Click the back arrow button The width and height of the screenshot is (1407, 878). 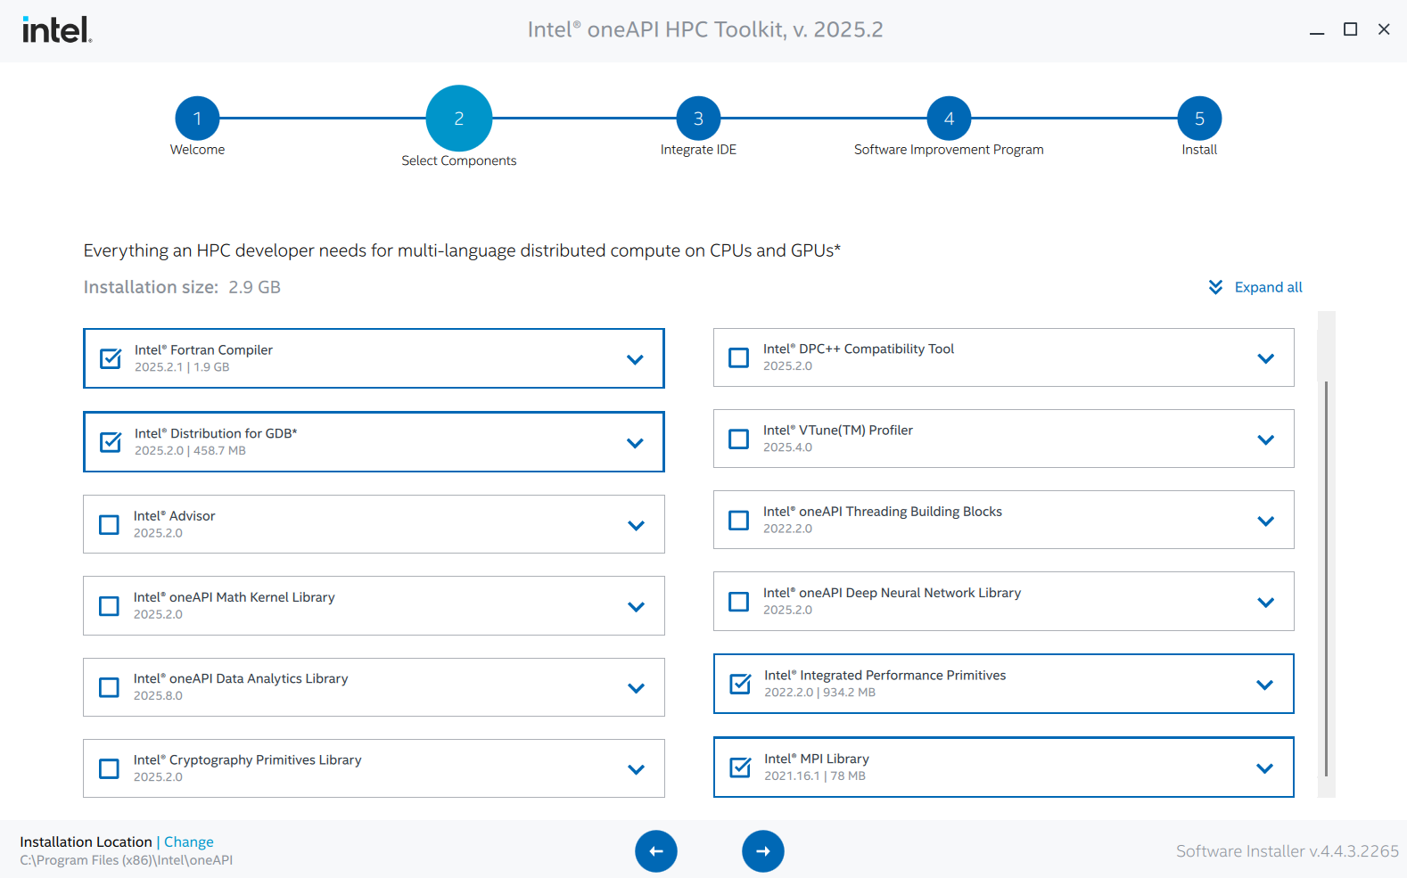[x=656, y=851]
